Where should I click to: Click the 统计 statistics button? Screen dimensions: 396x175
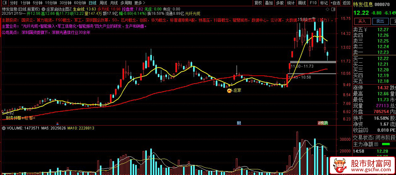coord(291,3)
